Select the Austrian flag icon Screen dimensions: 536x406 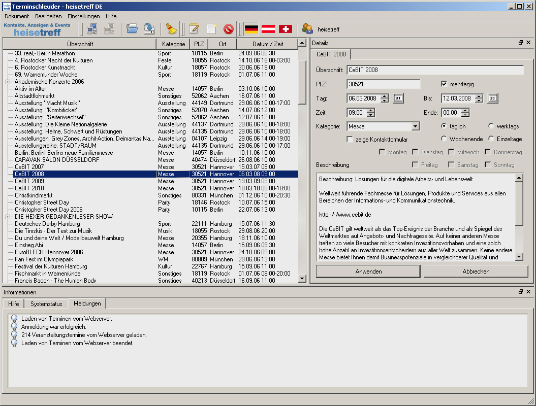[x=268, y=29]
